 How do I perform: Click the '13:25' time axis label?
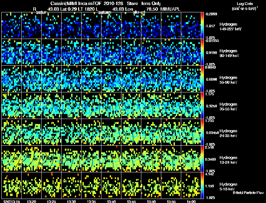(x=52, y=202)
